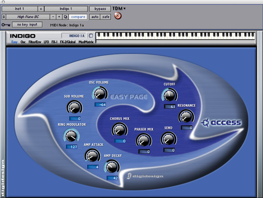The height and width of the screenshot is (198, 263).
Task: Click the next preset plus button
Action: click(59, 17)
